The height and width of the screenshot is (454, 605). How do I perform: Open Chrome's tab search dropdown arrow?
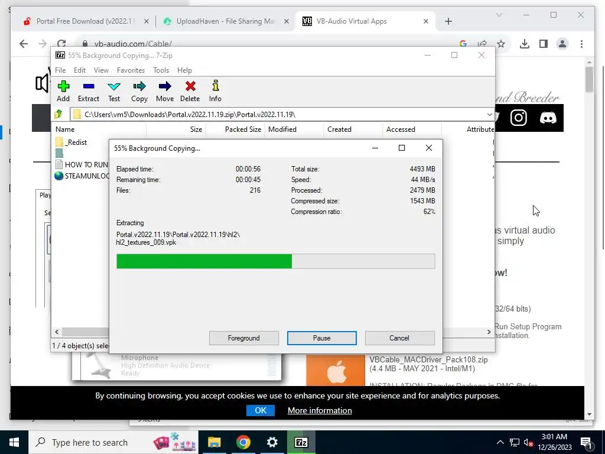coord(499,15)
